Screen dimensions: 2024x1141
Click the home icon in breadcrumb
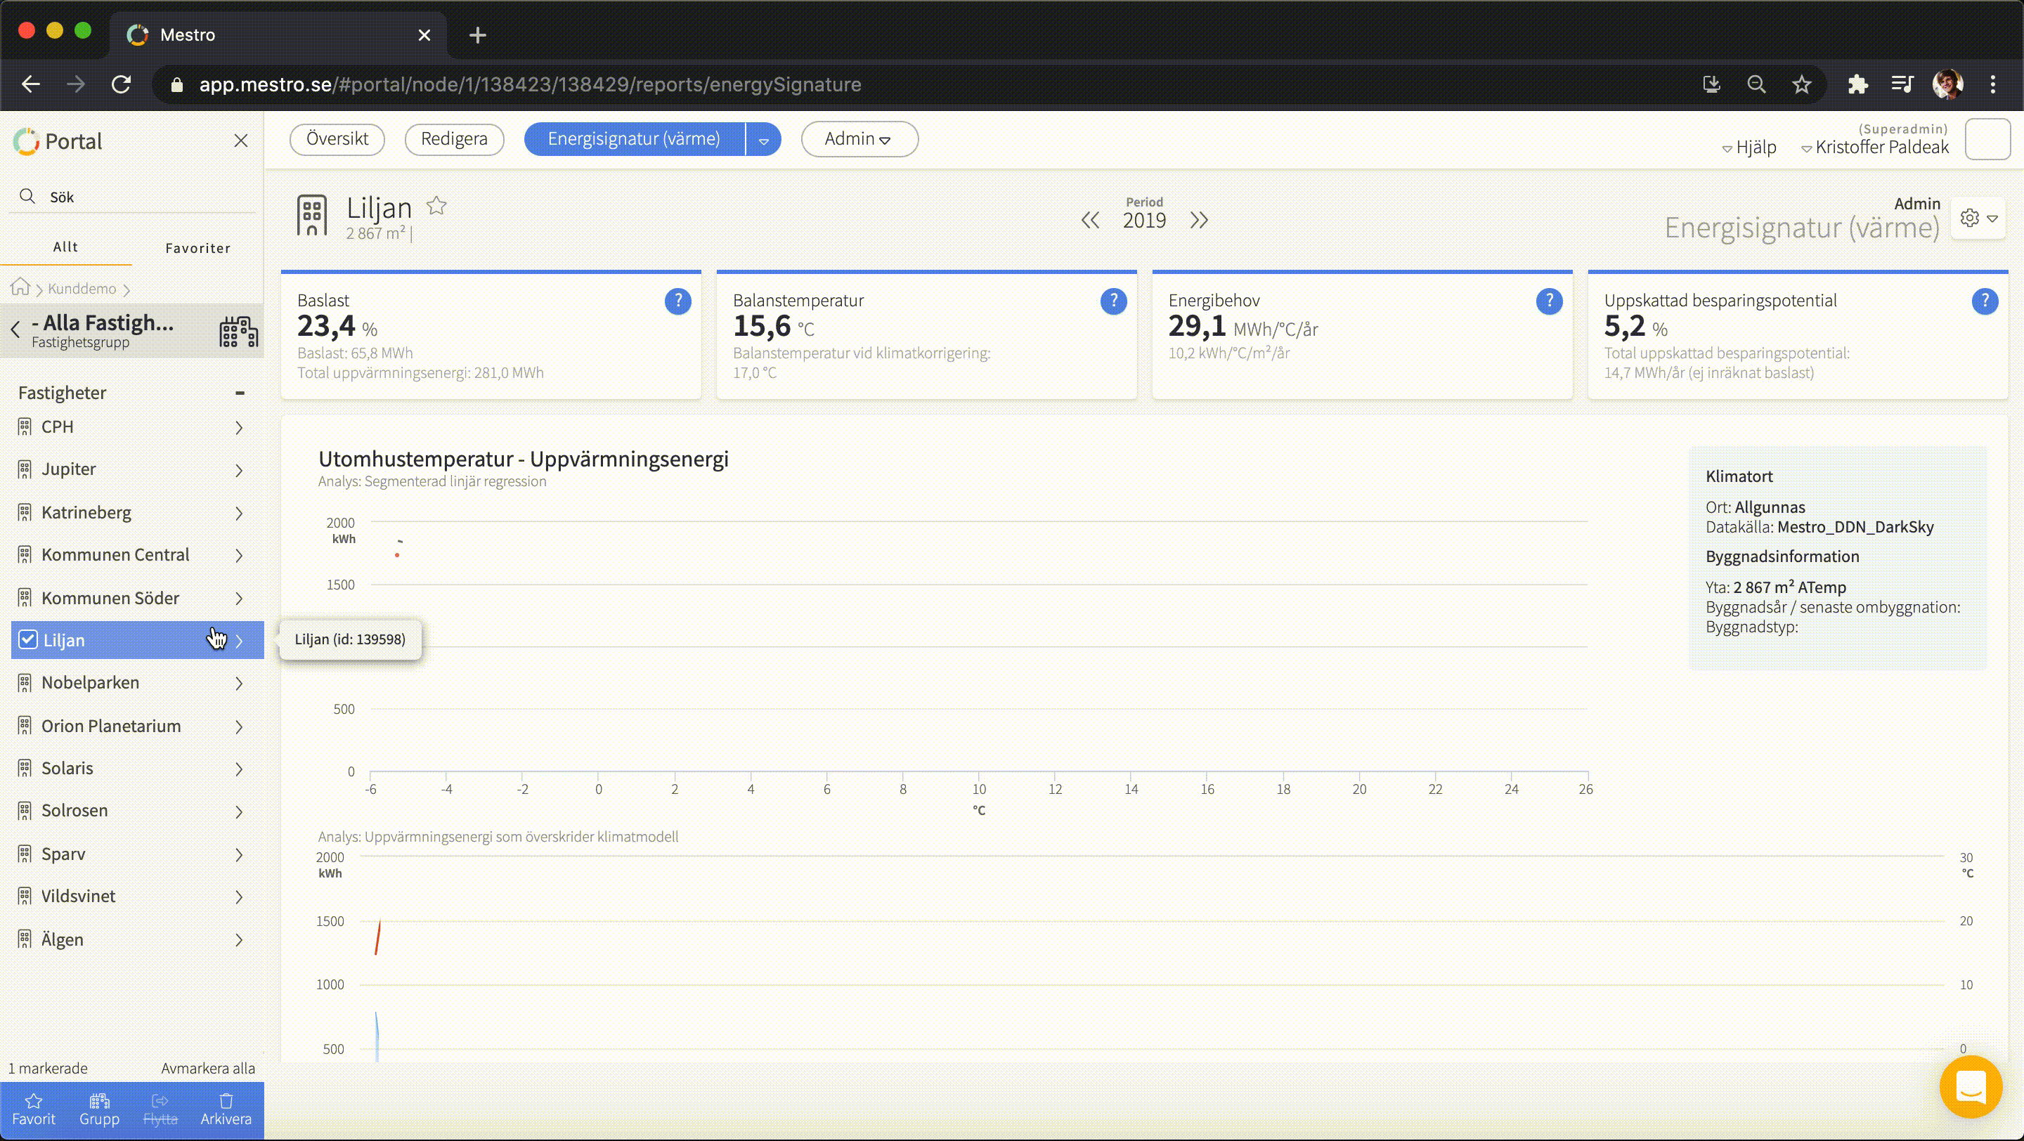click(x=20, y=287)
